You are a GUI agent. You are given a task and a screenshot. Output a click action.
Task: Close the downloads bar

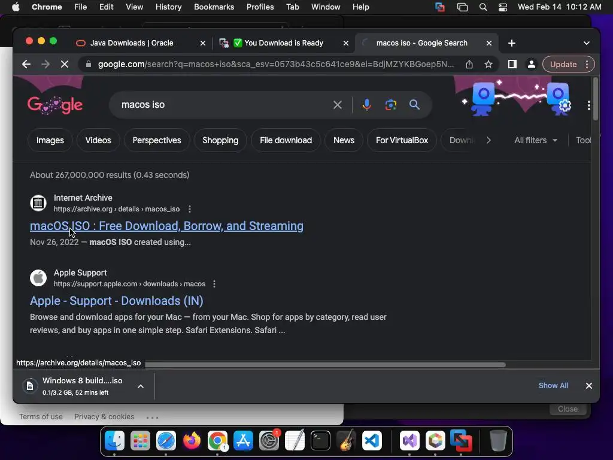[x=589, y=386]
